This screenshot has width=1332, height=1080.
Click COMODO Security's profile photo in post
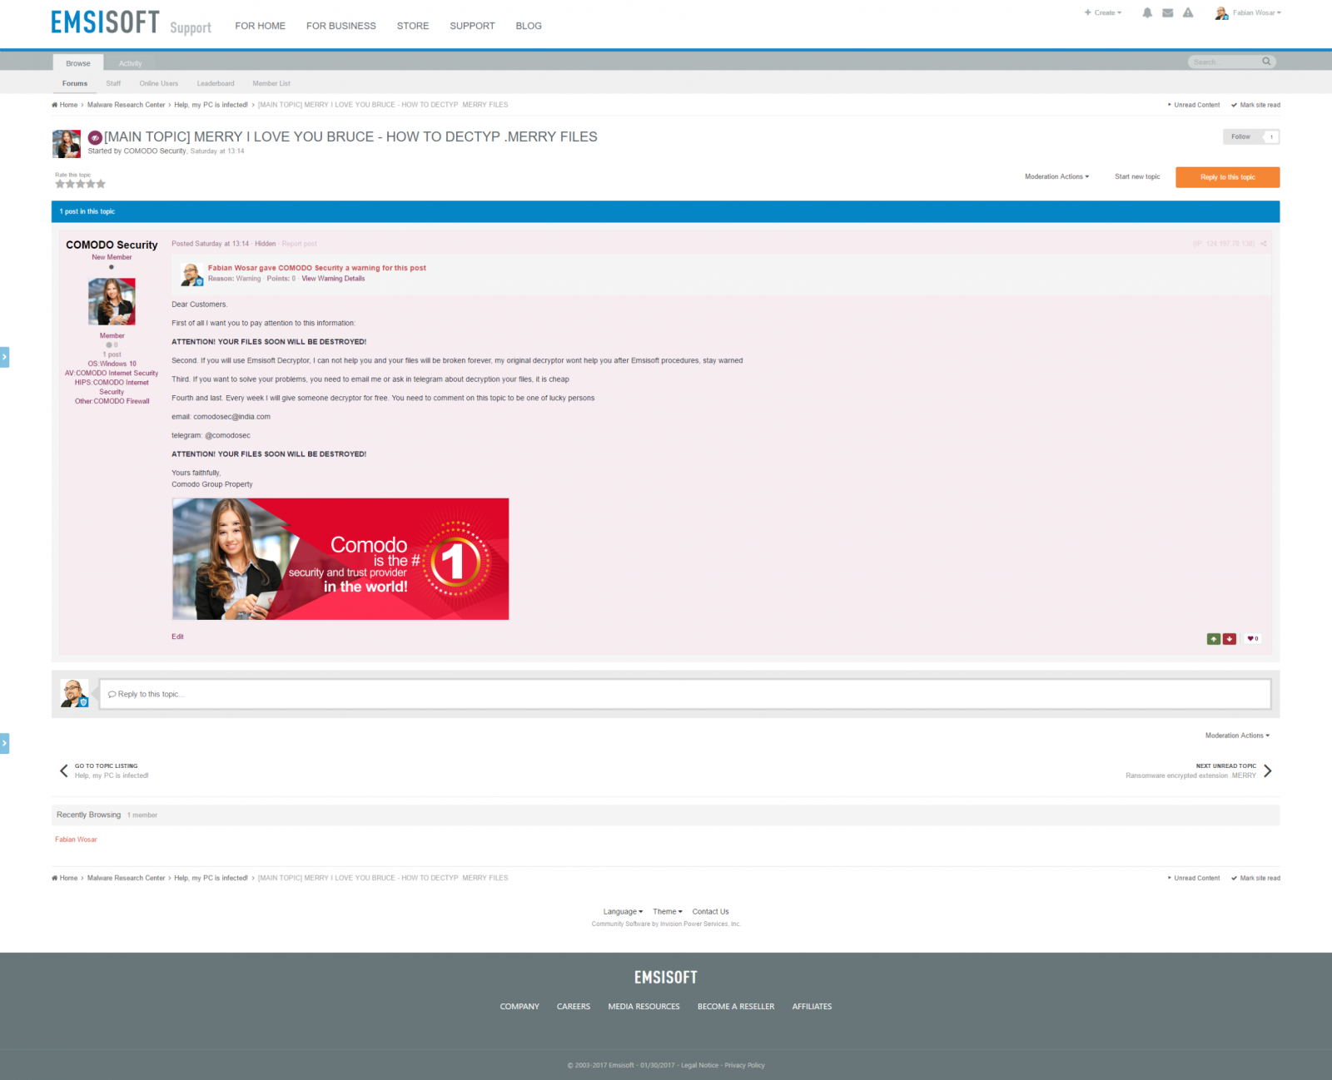tap(112, 301)
